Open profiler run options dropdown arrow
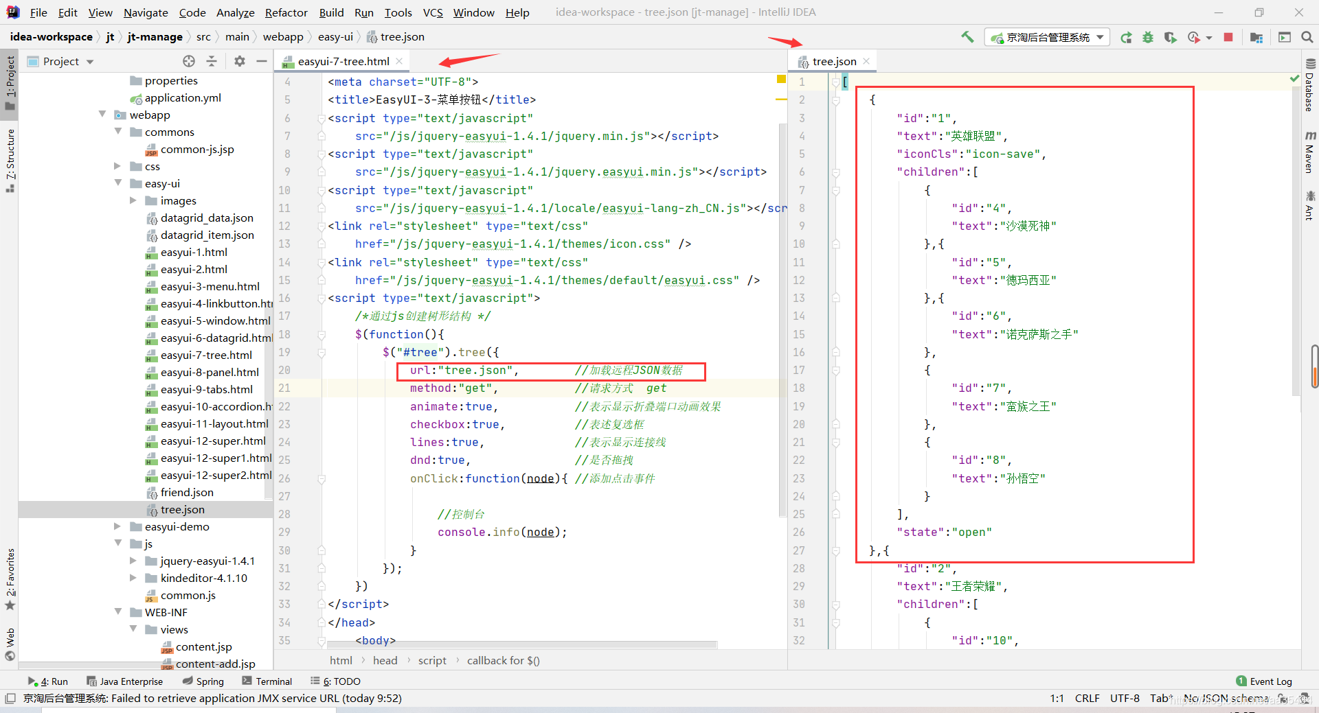 pos(1209,38)
